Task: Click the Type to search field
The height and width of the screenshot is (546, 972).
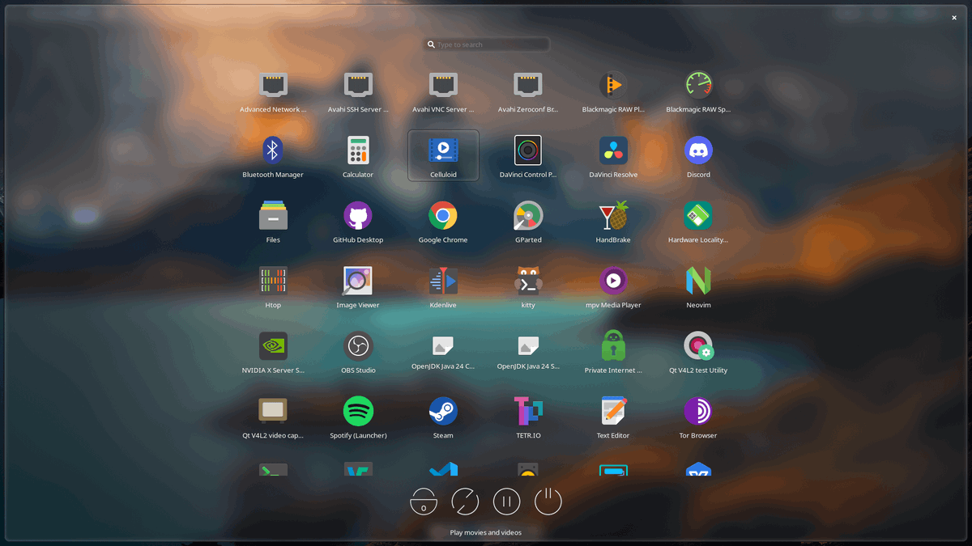Action: point(488,44)
